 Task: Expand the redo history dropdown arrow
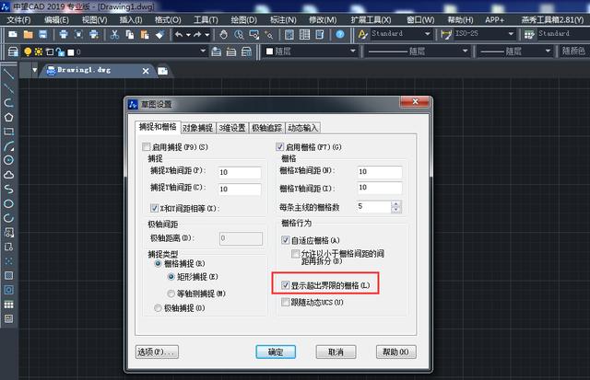[206, 35]
